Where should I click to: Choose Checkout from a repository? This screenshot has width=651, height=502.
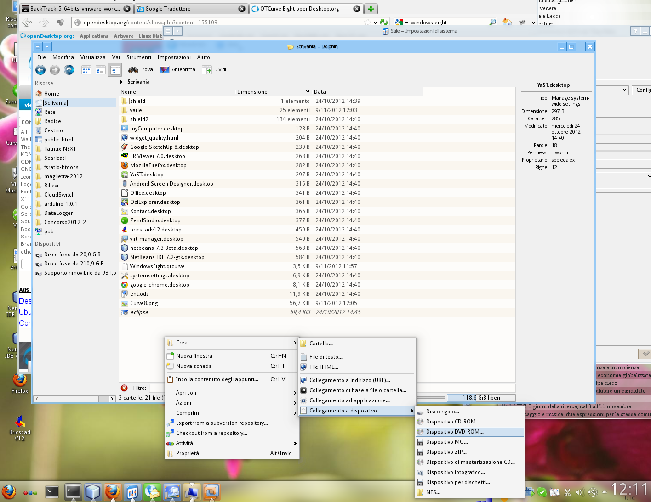232,433
